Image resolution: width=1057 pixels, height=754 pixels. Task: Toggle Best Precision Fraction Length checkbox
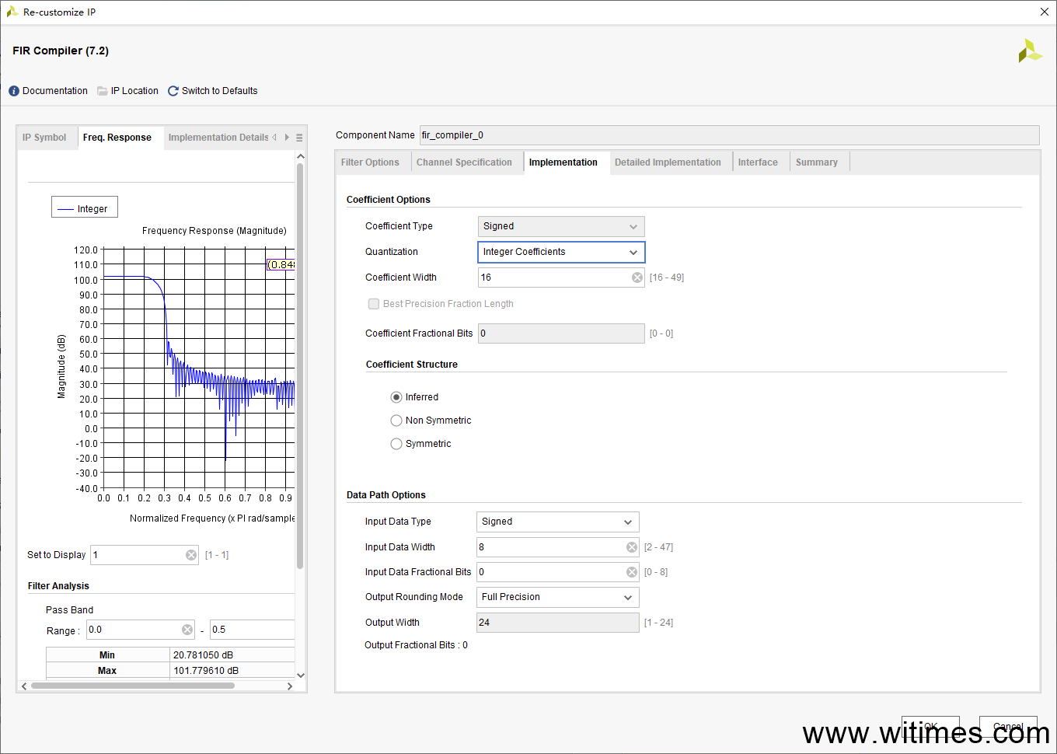pyautogui.click(x=374, y=304)
